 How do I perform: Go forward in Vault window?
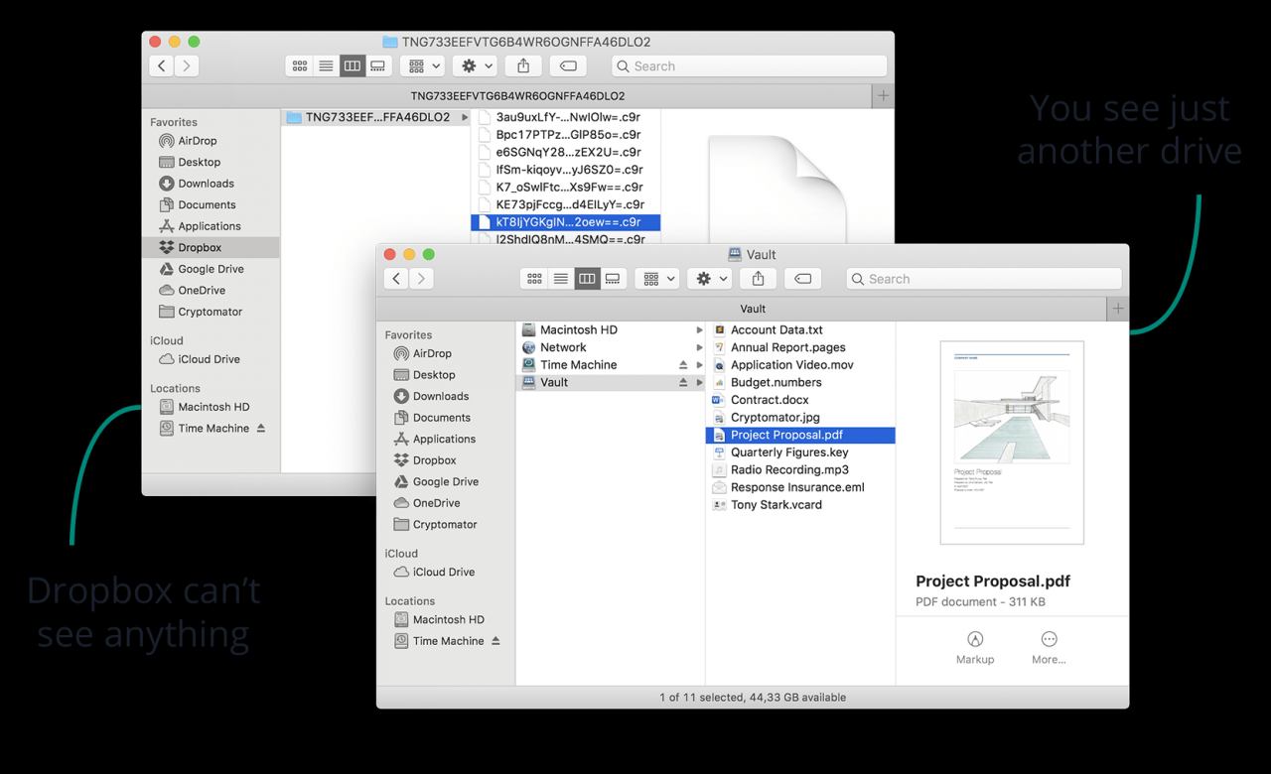pos(421,279)
